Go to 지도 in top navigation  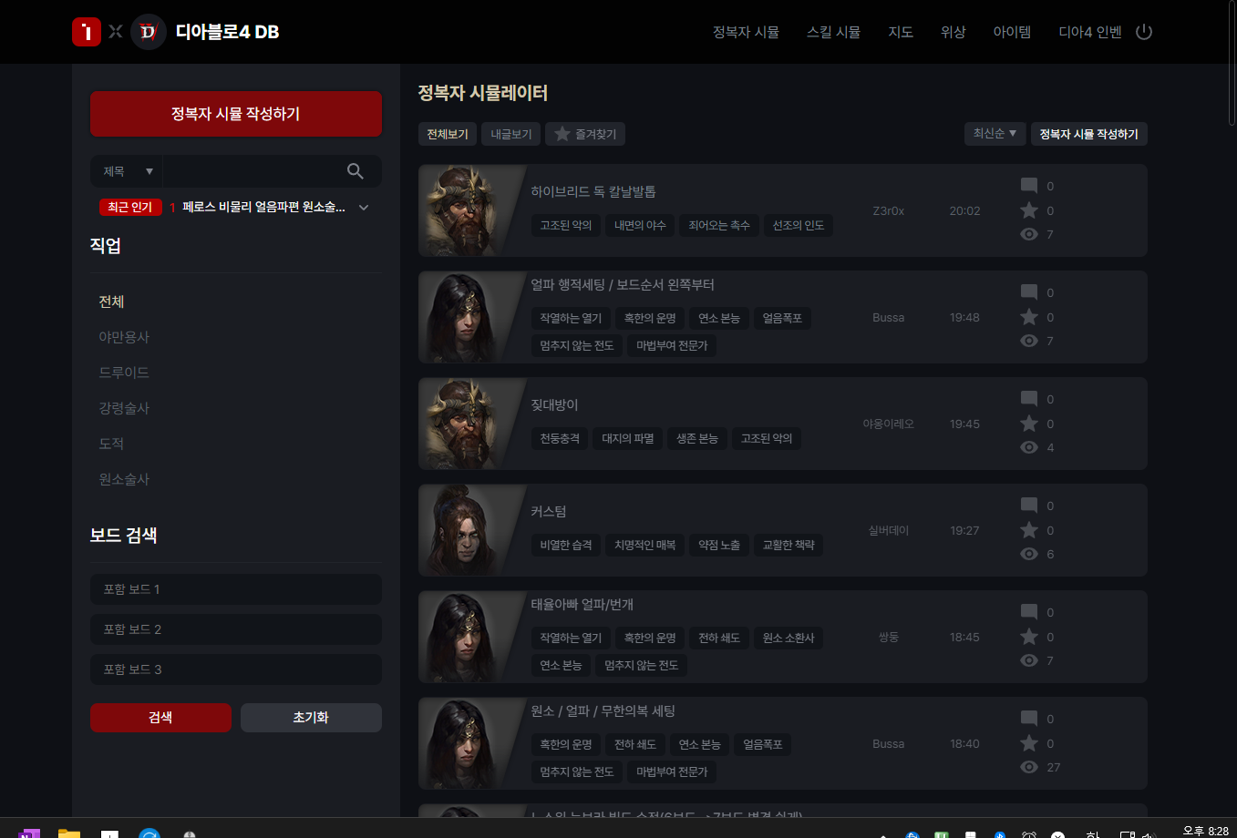pos(901,32)
